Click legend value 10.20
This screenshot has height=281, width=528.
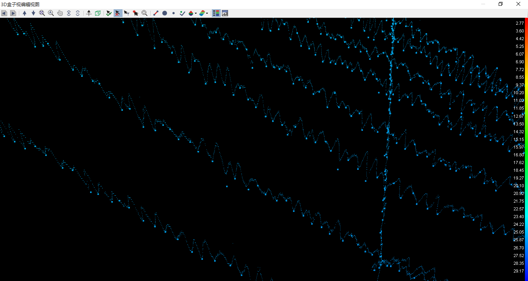(519, 93)
